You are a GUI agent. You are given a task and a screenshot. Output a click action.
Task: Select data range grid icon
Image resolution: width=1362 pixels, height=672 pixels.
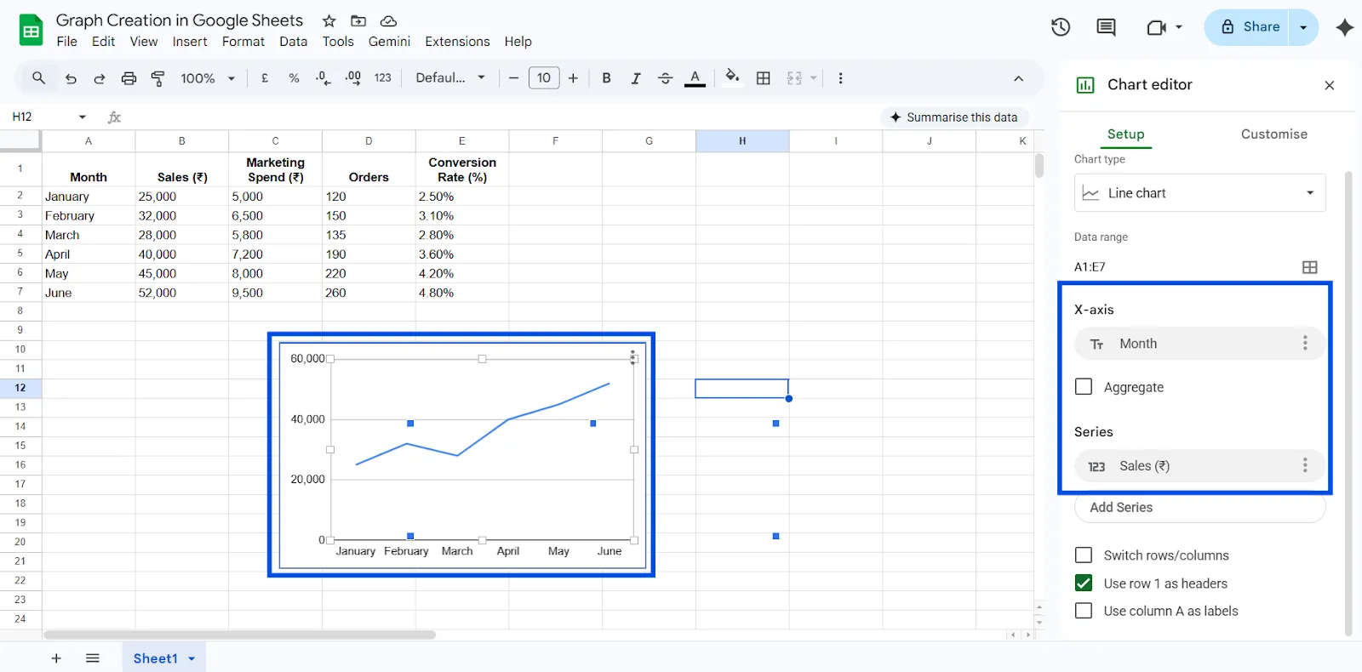[1309, 267]
